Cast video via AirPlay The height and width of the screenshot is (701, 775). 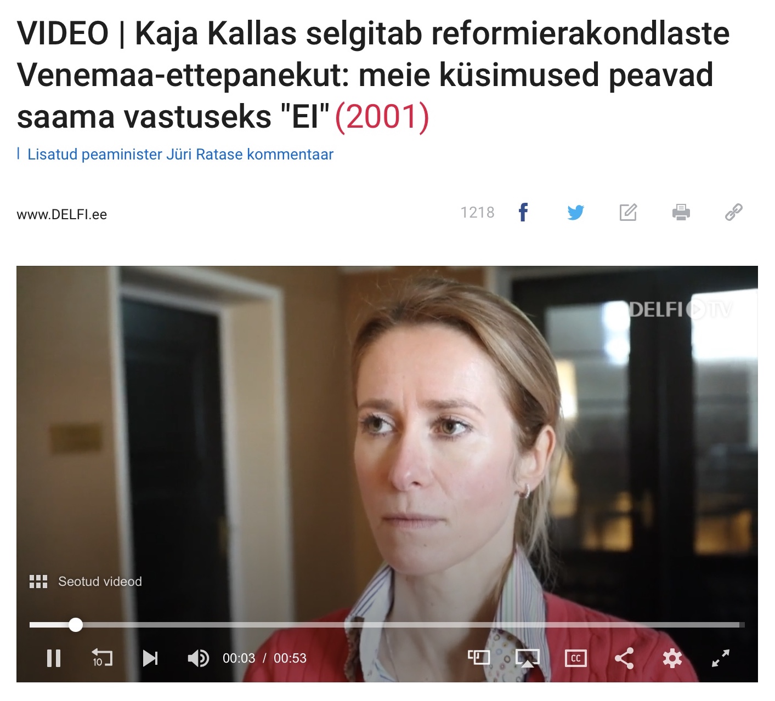528,658
